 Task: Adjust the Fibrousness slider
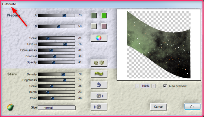[56, 50]
